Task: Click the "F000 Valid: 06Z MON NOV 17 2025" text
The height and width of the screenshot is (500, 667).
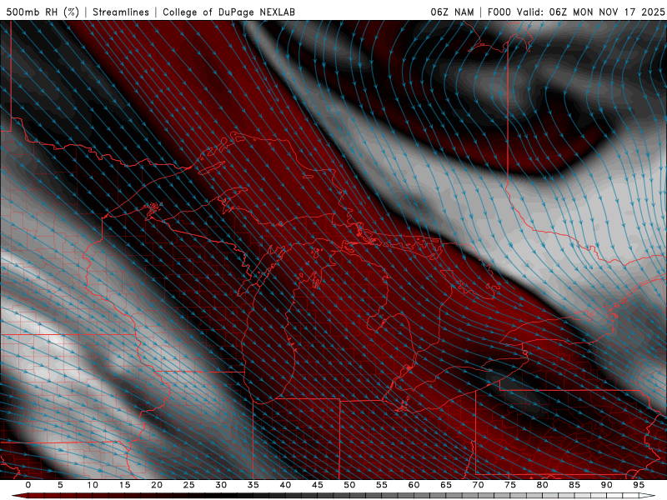Action: (576, 12)
